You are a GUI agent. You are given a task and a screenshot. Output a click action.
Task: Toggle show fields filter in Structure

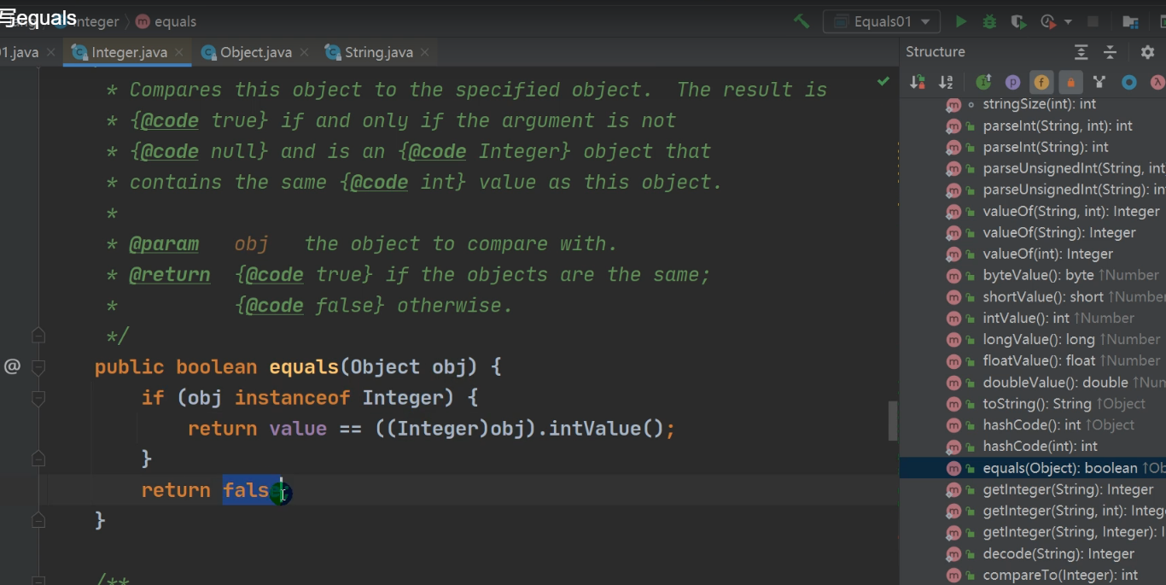[1041, 82]
